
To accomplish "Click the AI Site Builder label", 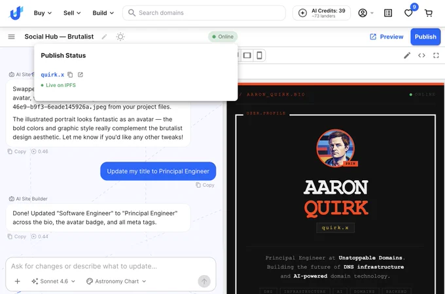I will (x=28, y=199).
